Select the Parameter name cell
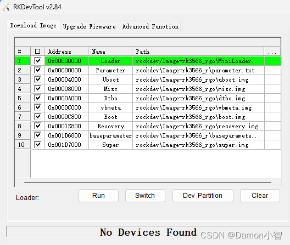290x245 pixels. tap(110, 70)
